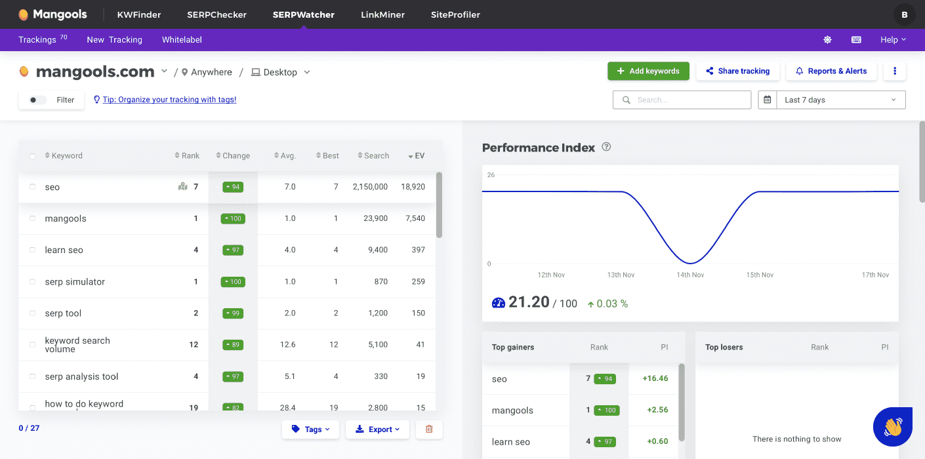Click the keyword table scrollbar

pyautogui.click(x=439, y=205)
